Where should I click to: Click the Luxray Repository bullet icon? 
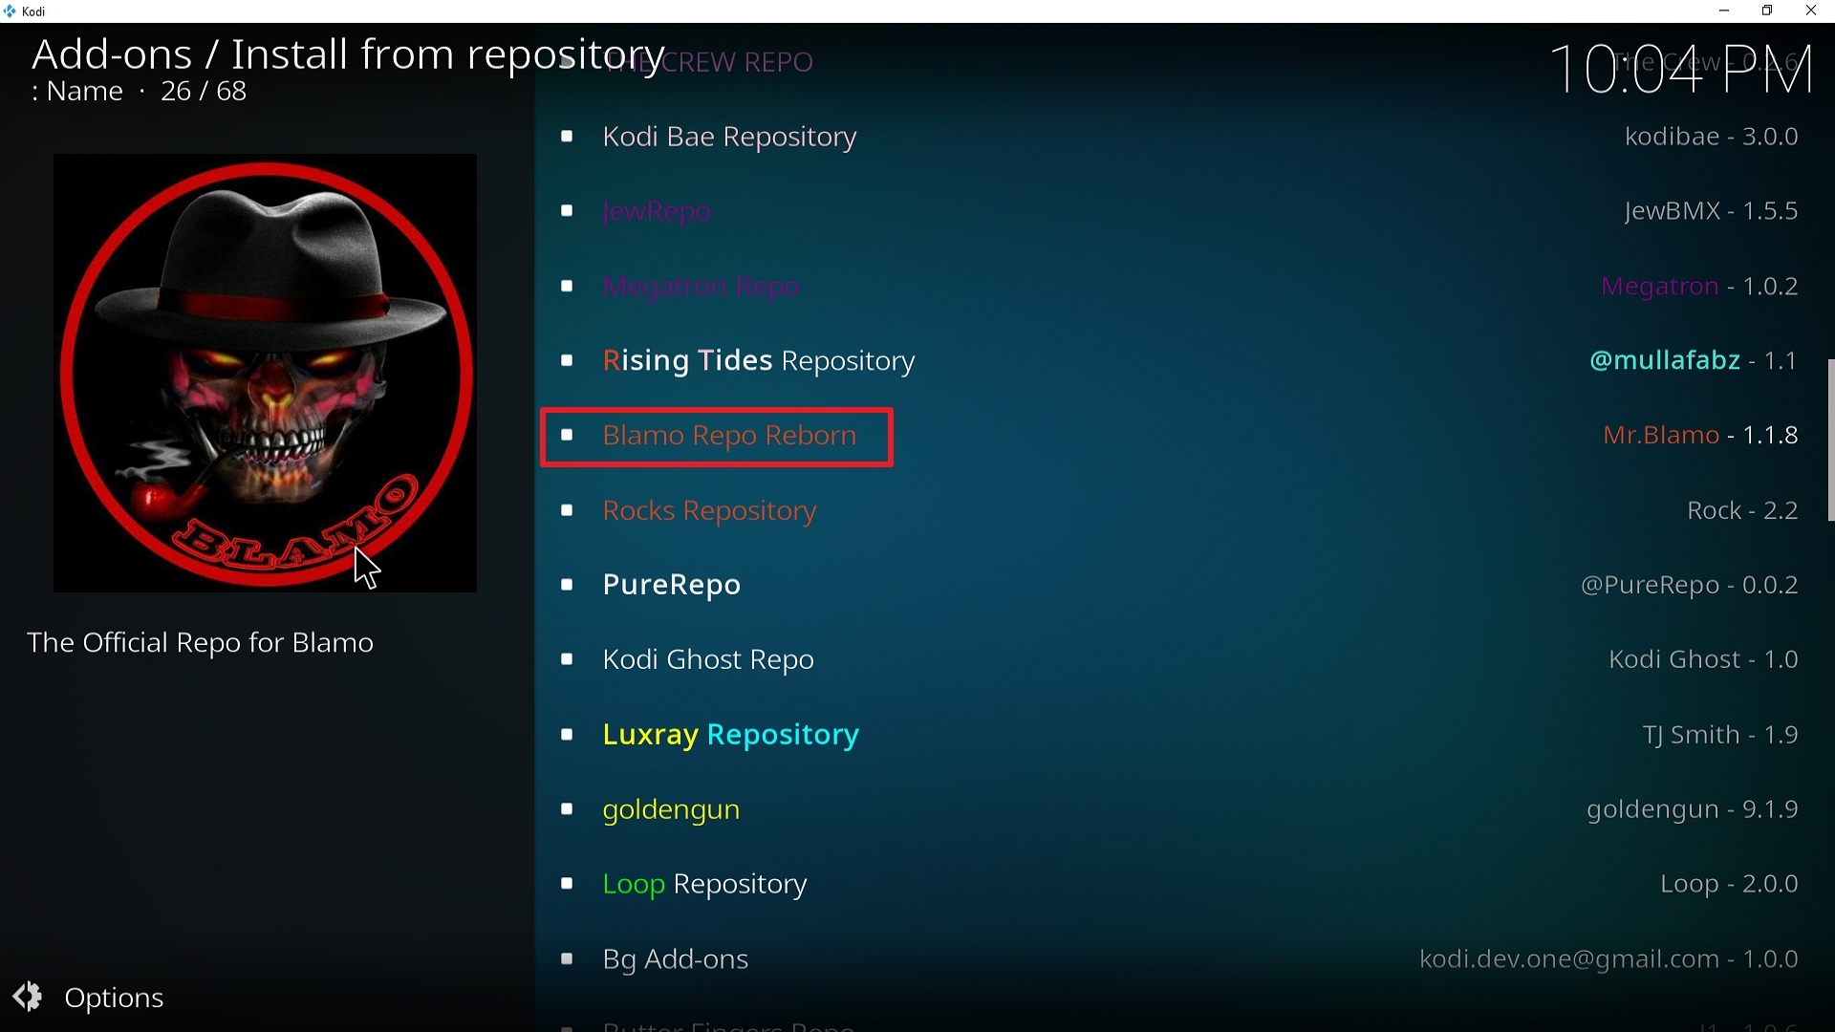567,735
